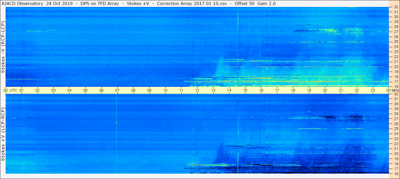Viewport: 400px width, 179px height.
Task: Click the '00 UTC' start time label
Action: (10, 90)
